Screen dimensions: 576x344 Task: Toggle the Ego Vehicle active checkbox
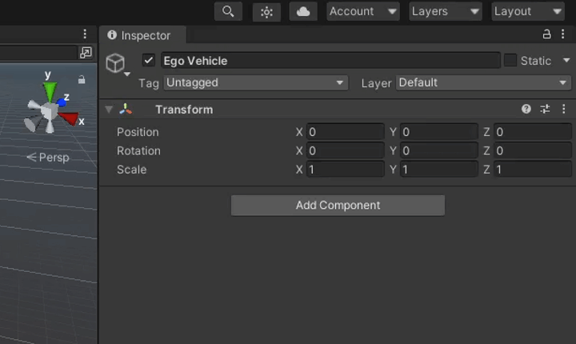pos(149,60)
